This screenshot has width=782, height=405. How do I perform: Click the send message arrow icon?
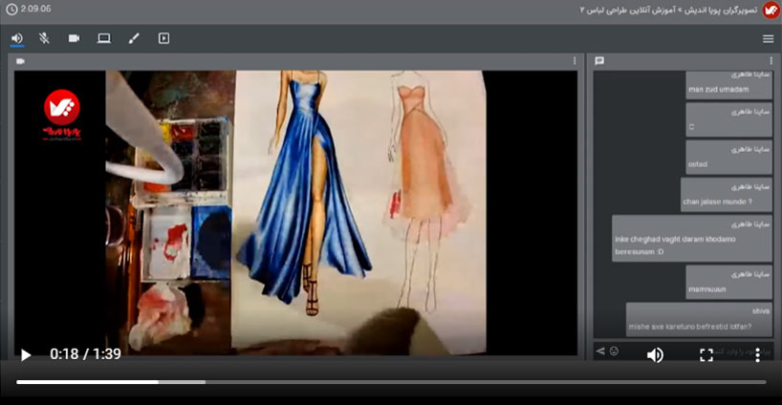(600, 352)
